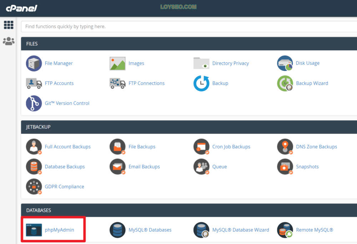Open the Disk Usage link
Screen dimensions: 357x244
pos(308,63)
